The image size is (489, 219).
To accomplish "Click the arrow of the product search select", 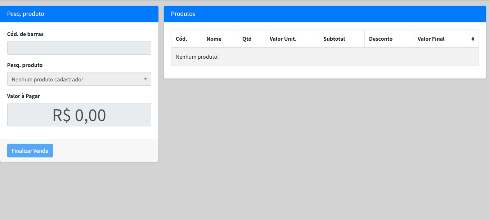I will (145, 79).
